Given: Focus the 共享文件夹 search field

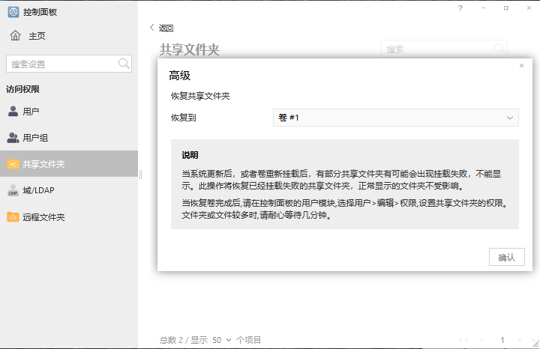Looking at the screenshot, I should point(444,49).
